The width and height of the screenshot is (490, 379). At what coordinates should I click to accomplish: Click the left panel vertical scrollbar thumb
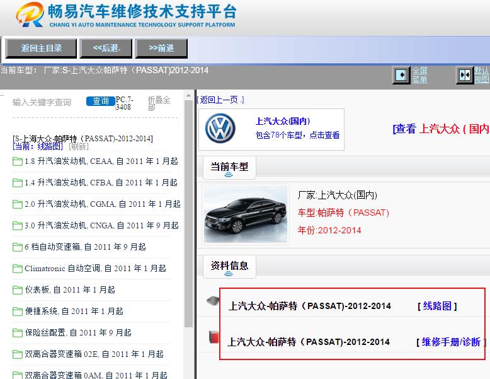(188, 214)
